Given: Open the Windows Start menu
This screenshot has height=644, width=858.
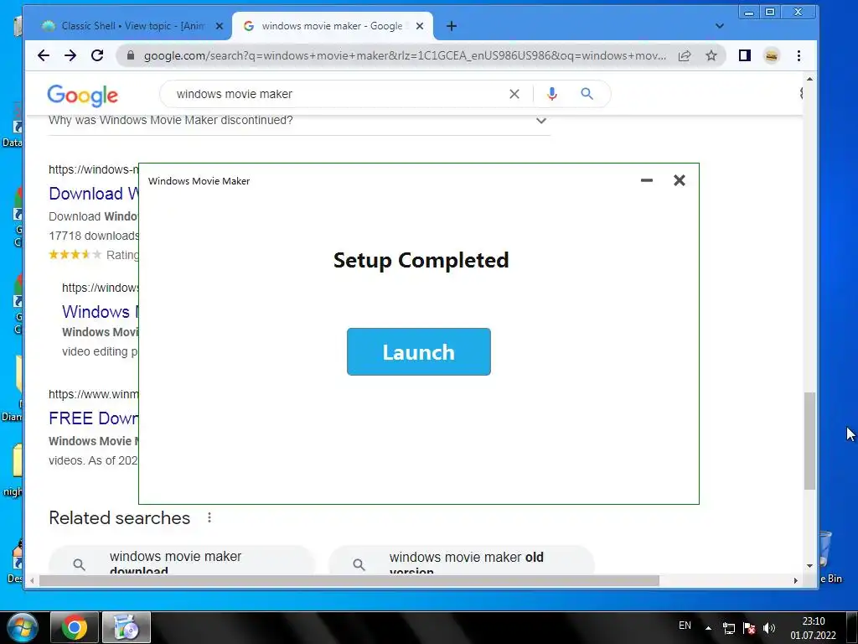Looking at the screenshot, I should click(23, 627).
